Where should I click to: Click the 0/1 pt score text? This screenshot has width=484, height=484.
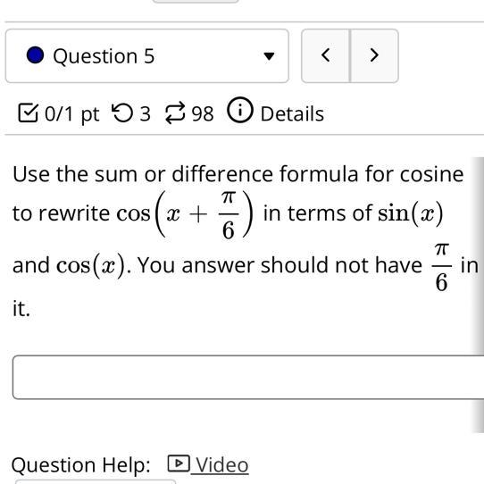coord(72,114)
